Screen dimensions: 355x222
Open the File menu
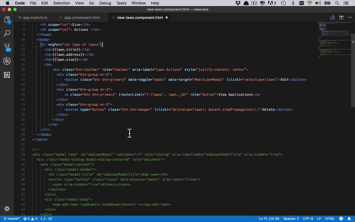pos(33,3)
